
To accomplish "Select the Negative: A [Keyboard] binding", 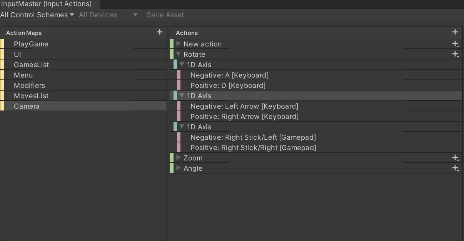I will 229,75.
